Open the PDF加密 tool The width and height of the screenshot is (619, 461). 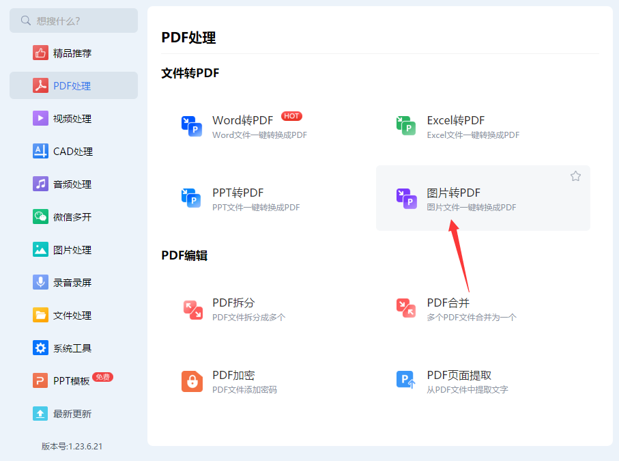point(268,382)
